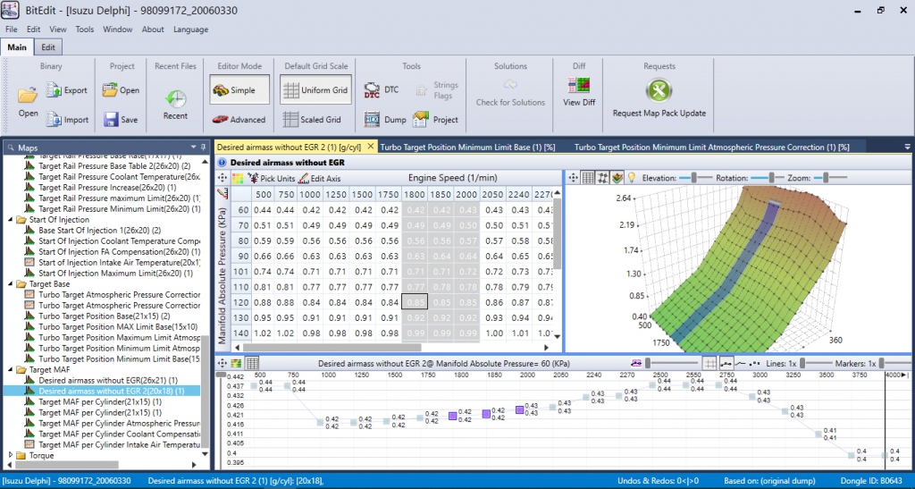Image resolution: width=915 pixels, height=489 pixels.
Task: Select Turbo Target Position Base(21x15) (2) map
Action: (104, 316)
